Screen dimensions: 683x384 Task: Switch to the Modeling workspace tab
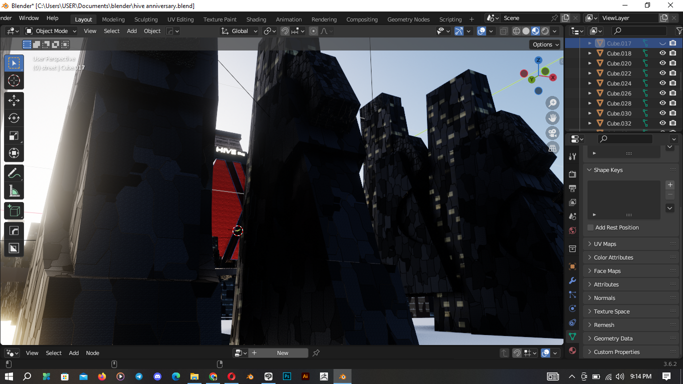[113, 19]
